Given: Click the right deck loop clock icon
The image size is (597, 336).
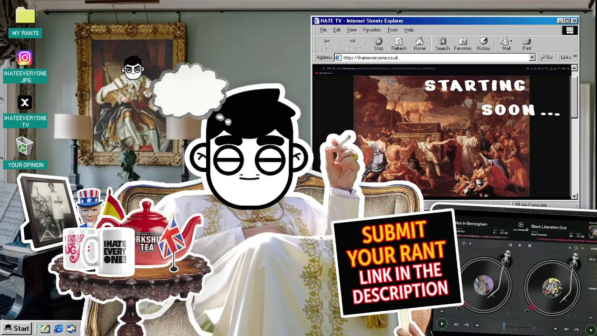Looking at the screenshot, I should point(576,248).
